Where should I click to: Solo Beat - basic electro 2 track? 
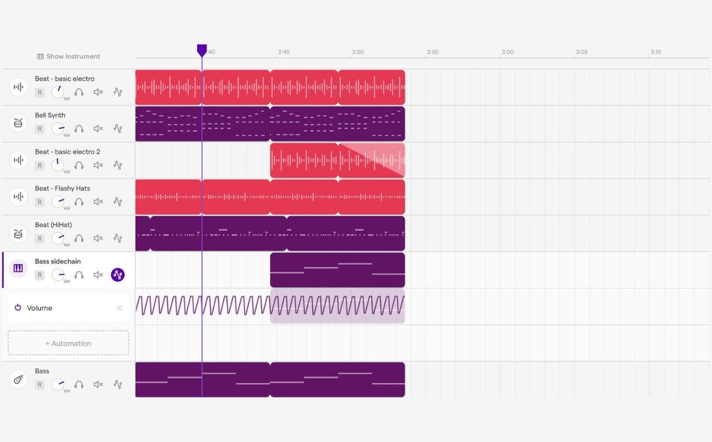coord(79,165)
